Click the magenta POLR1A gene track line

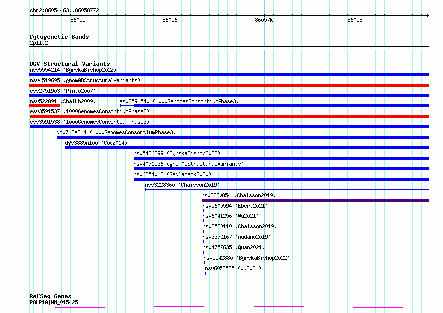coord(229,307)
